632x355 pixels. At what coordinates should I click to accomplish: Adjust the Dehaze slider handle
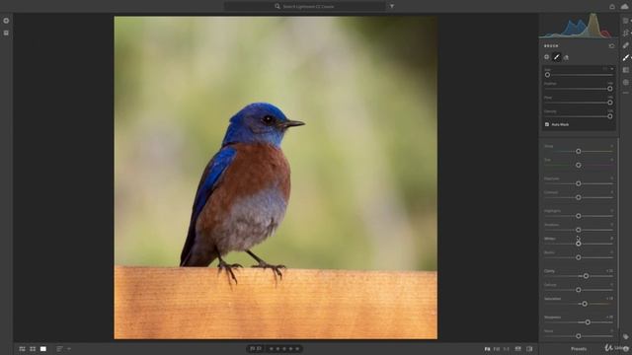(579, 290)
